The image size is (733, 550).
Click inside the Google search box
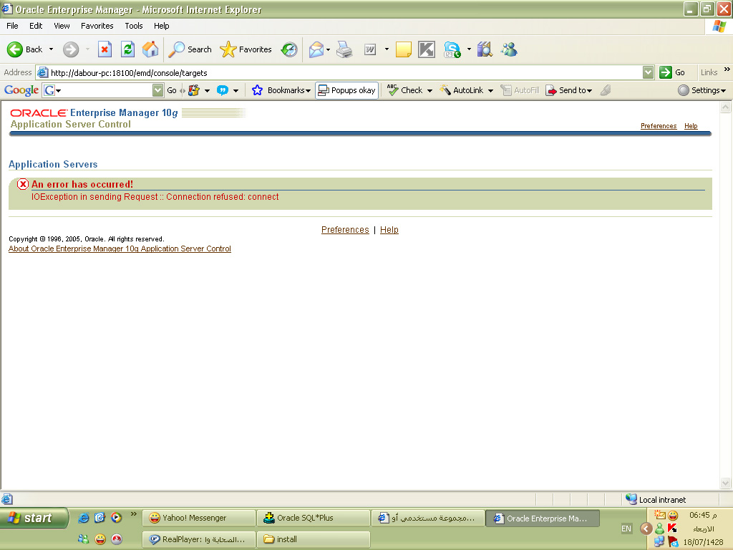coord(105,90)
